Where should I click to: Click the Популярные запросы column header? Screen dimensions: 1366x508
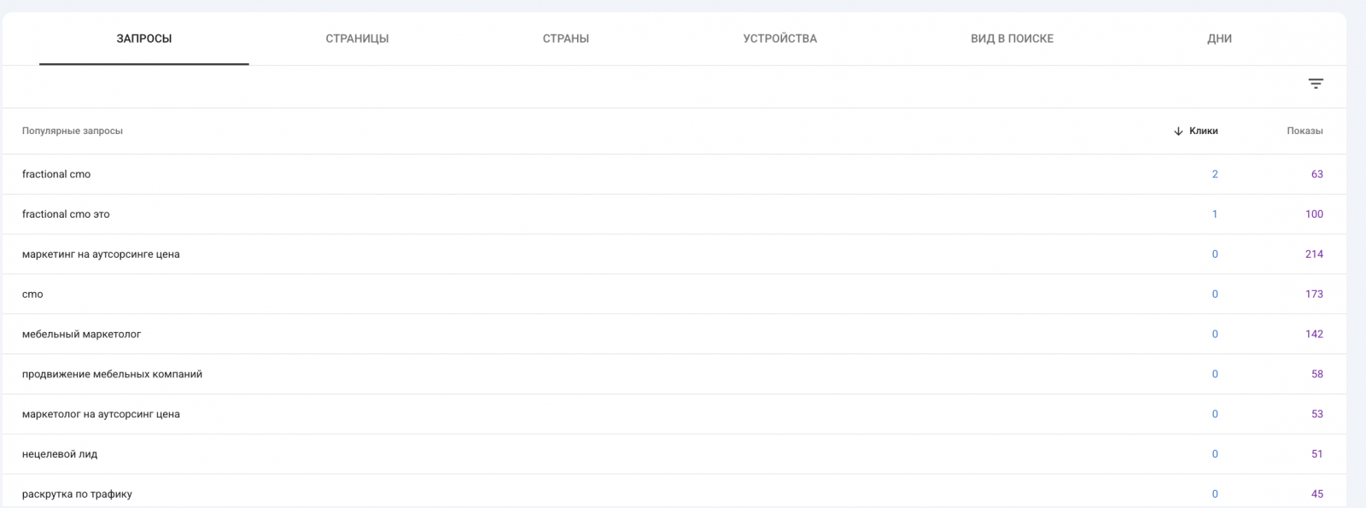click(73, 131)
